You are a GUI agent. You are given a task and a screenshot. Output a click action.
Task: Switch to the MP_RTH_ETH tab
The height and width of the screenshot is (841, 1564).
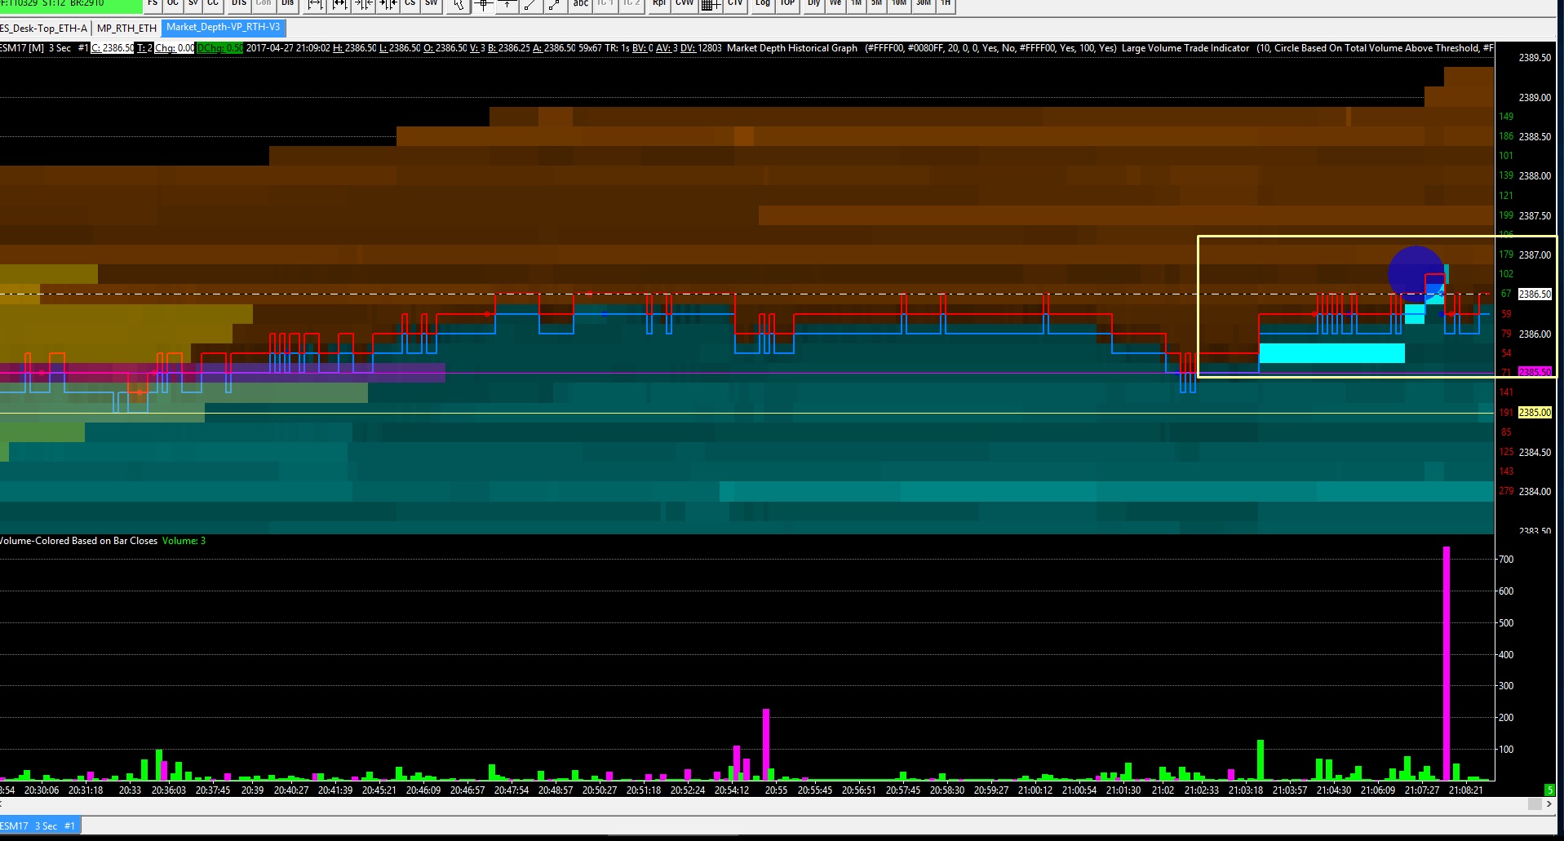pos(126,28)
